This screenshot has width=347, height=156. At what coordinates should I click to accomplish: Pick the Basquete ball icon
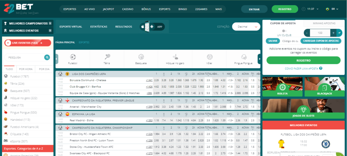141,57
